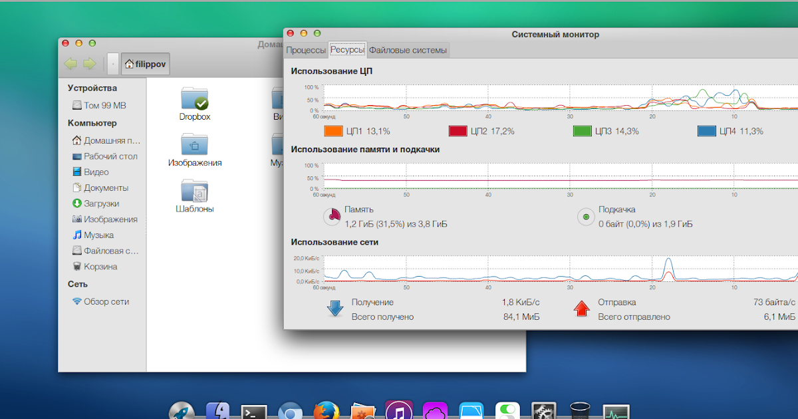Click the Подкачка green dot color icon
This screenshot has height=419, width=798.
[x=586, y=217]
